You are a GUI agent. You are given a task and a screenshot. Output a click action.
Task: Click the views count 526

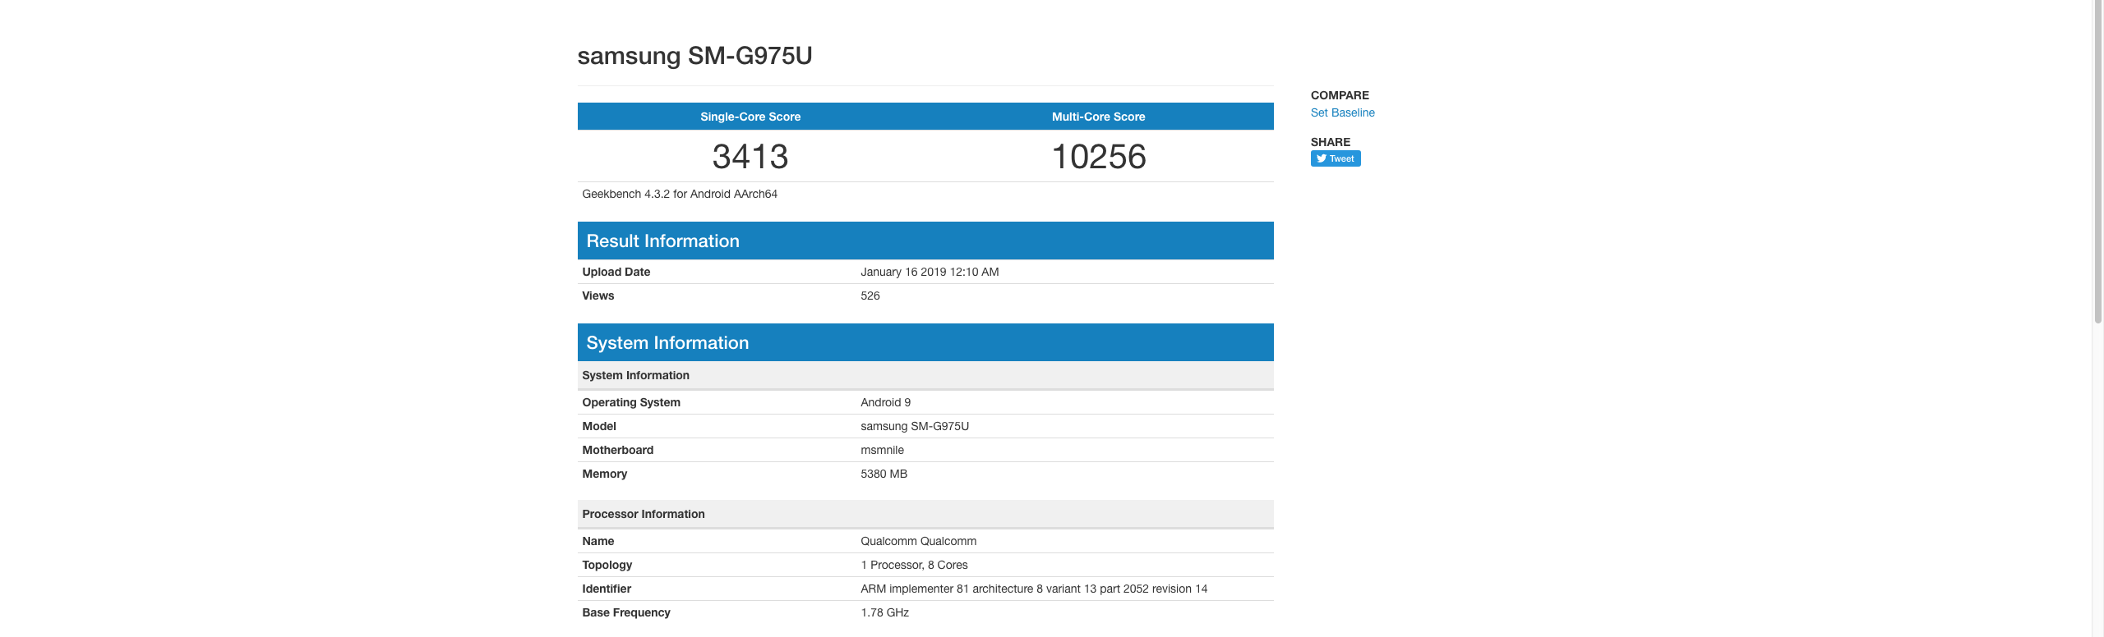pos(870,296)
